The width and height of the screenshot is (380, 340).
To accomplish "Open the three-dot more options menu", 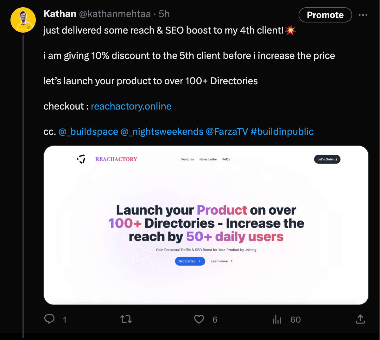I will pos(363,15).
